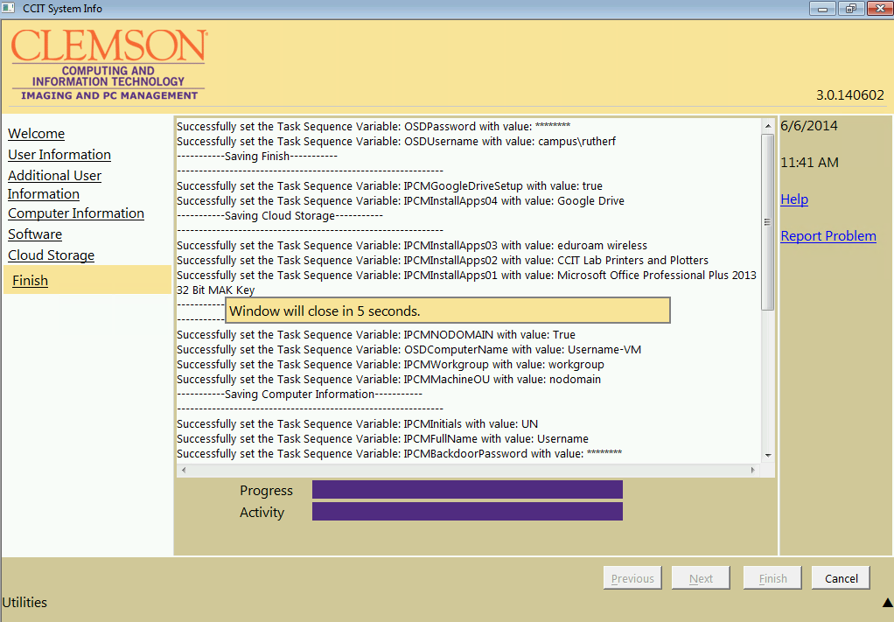Click the IPCMWorkgroup log line

[390, 364]
